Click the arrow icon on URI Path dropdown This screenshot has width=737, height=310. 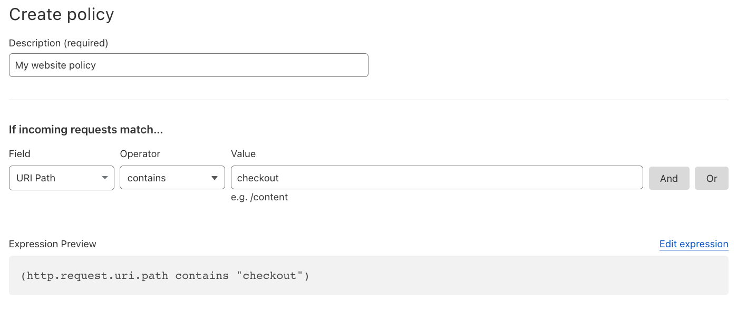104,178
